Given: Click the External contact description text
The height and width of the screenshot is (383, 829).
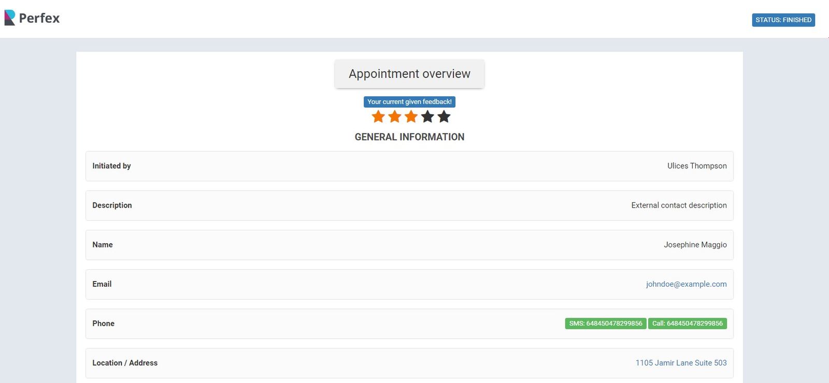Looking at the screenshot, I should pos(679,205).
